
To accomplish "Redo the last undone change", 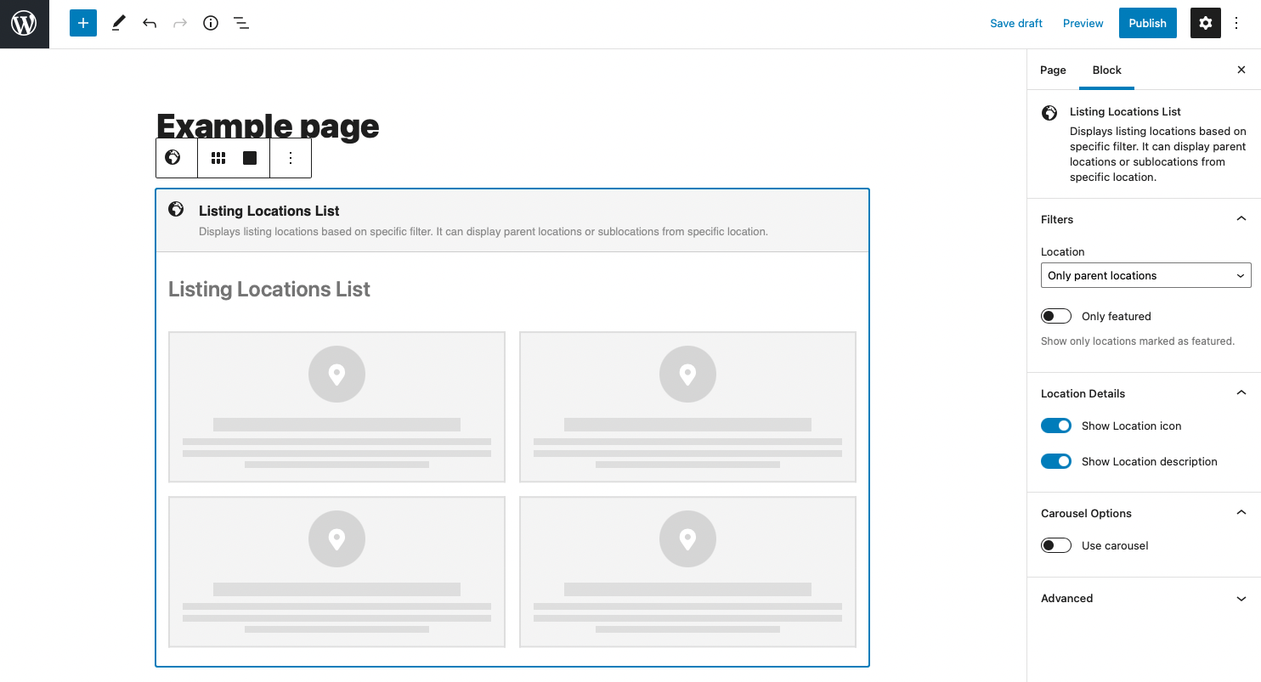I will pos(180,23).
